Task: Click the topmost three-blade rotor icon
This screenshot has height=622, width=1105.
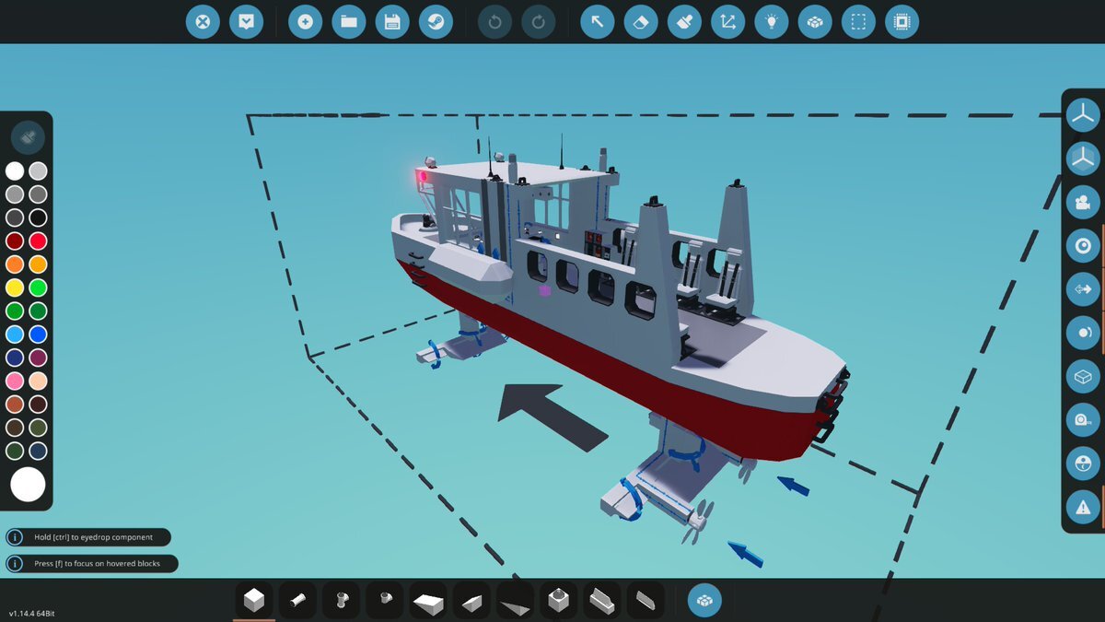Action: [1083, 115]
